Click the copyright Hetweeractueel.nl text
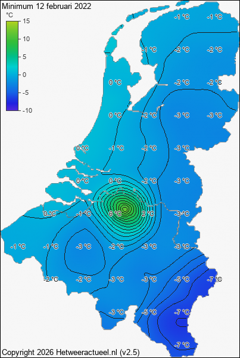 (71, 352)
